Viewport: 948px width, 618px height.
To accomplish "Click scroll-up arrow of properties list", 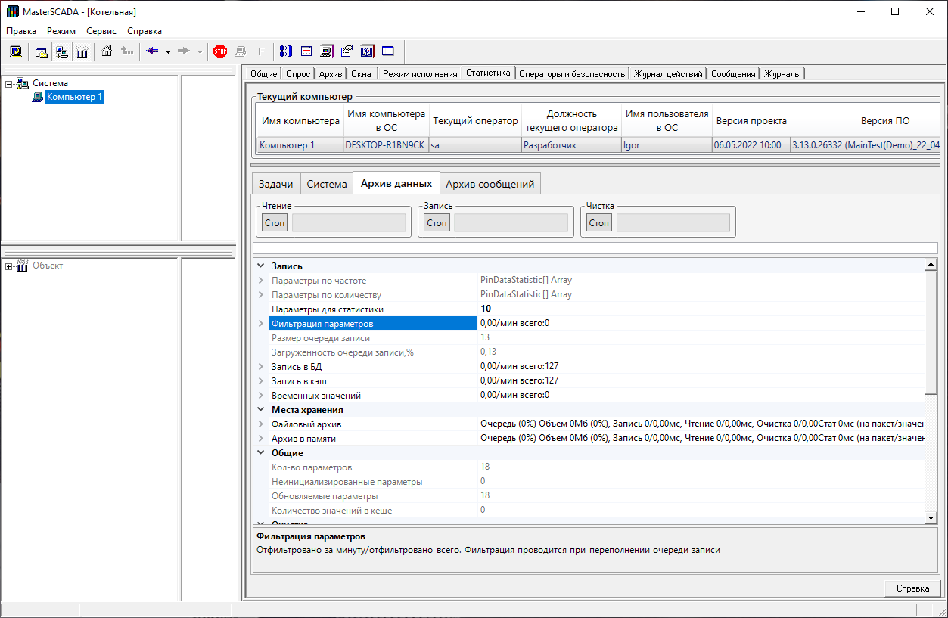I will (x=931, y=265).
